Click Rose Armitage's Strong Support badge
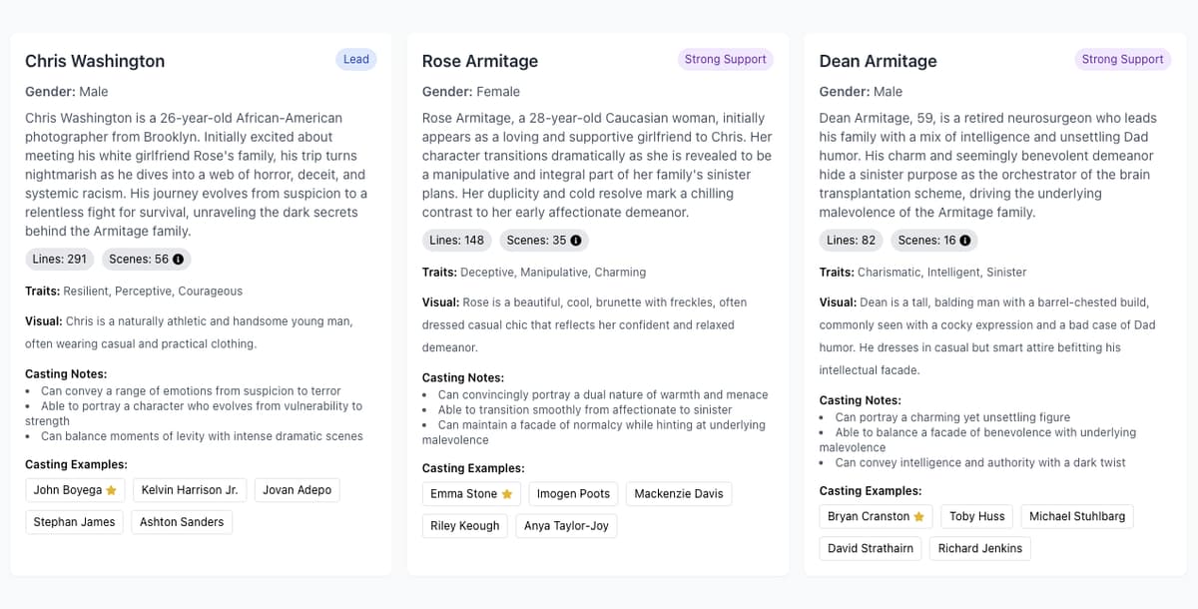The image size is (1198, 609). tap(725, 59)
